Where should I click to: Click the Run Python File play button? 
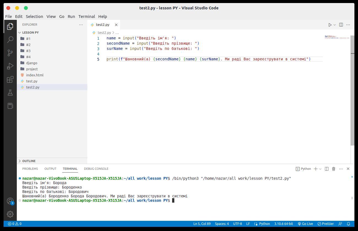(330, 25)
